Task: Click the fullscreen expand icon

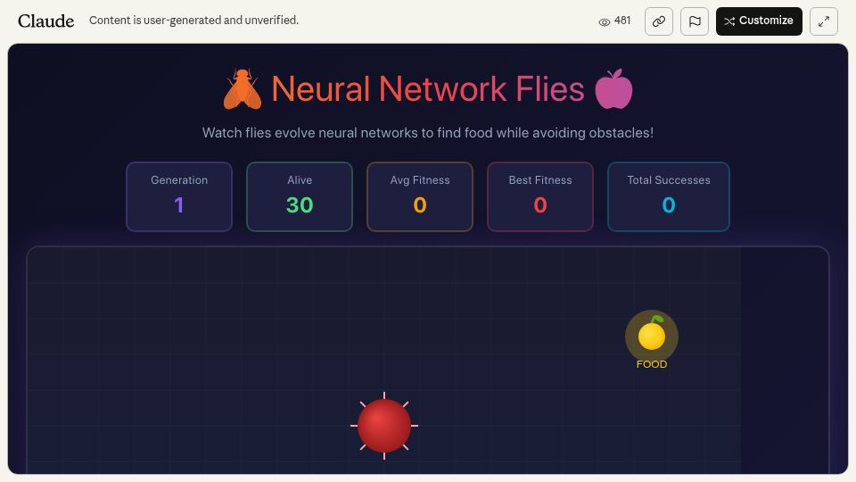Action: [824, 21]
